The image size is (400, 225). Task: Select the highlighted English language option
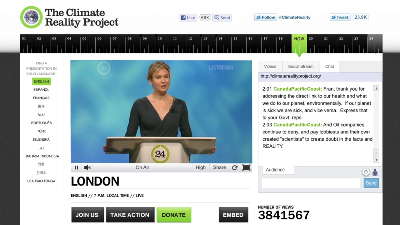pos(41,81)
